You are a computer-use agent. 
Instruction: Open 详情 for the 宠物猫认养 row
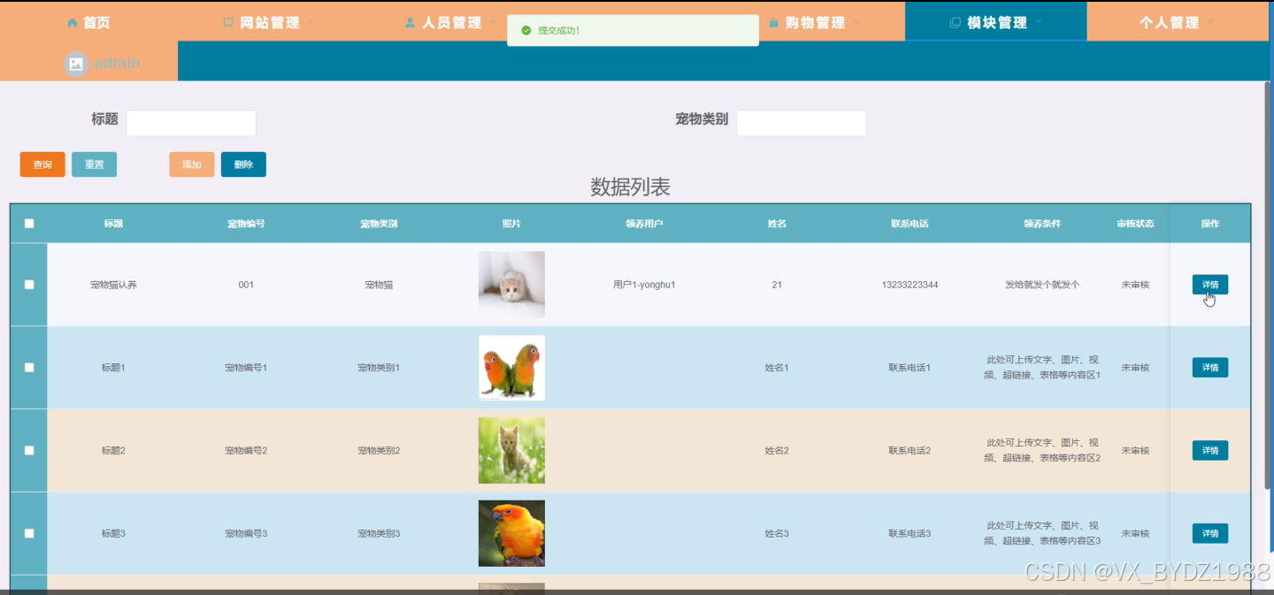(x=1210, y=285)
